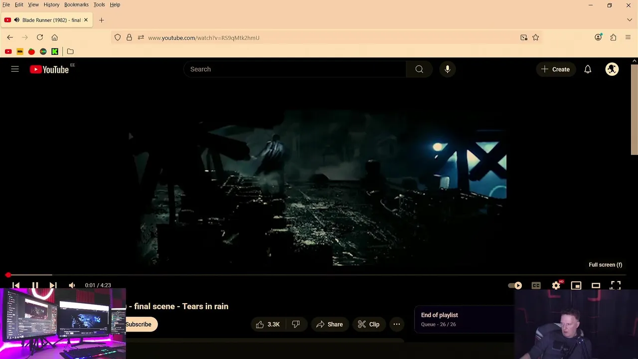638x359 pixels.
Task: Click the Share button
Action: (x=329, y=324)
